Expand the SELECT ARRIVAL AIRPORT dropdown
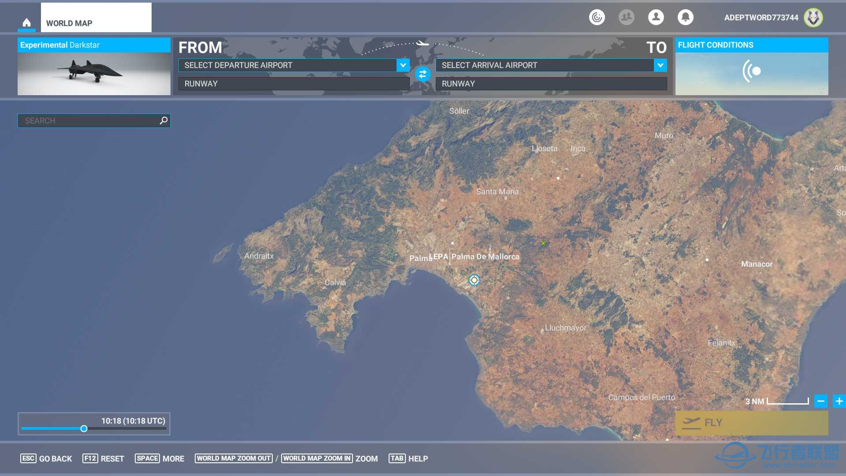The height and width of the screenshot is (476, 846). 662,65
